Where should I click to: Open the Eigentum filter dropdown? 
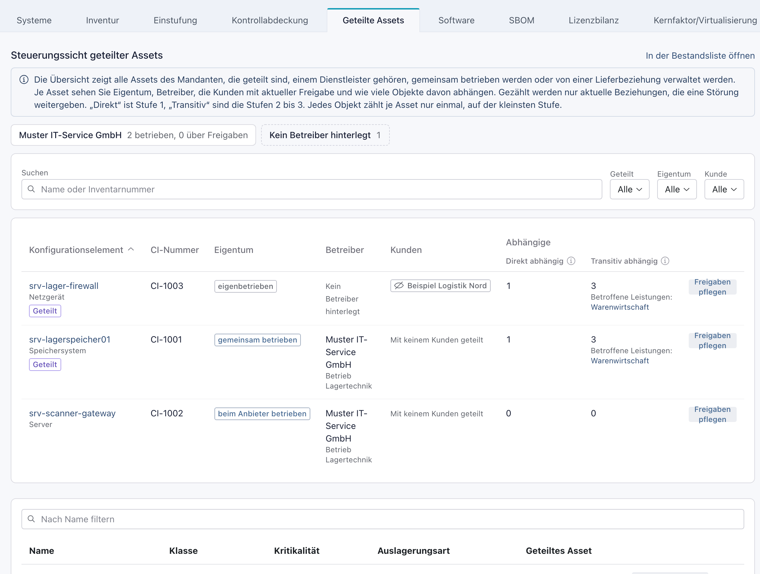coord(677,189)
